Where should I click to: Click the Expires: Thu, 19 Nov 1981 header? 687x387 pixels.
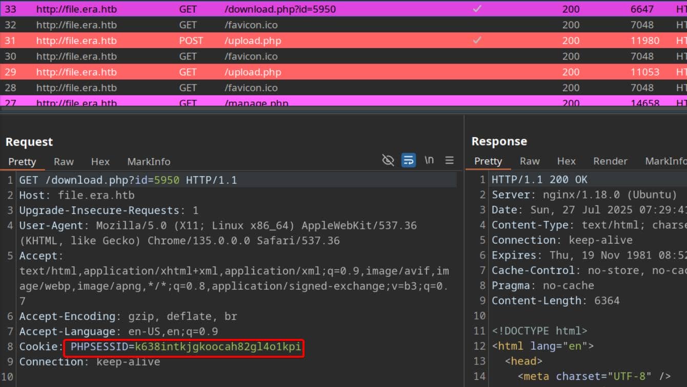point(589,255)
